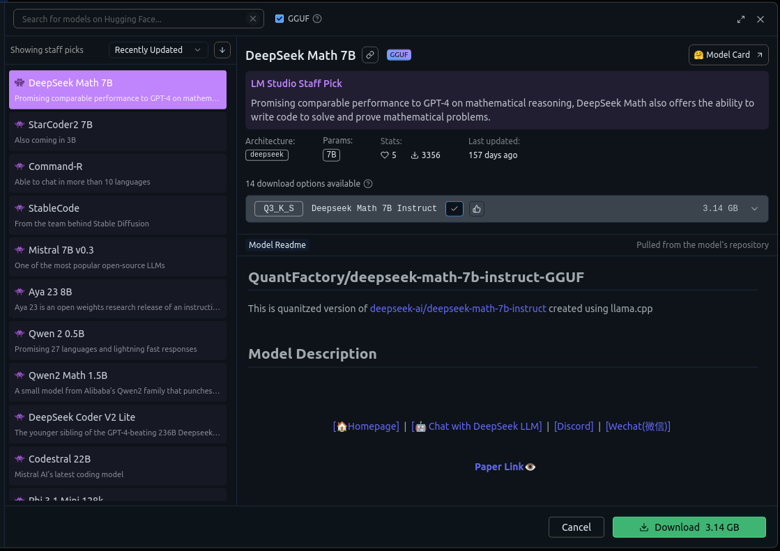780x551 pixels.
Task: Click the GGUF help question mark icon
Action: coord(318,19)
